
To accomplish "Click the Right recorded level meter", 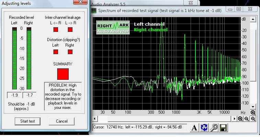I will point(29,58).
